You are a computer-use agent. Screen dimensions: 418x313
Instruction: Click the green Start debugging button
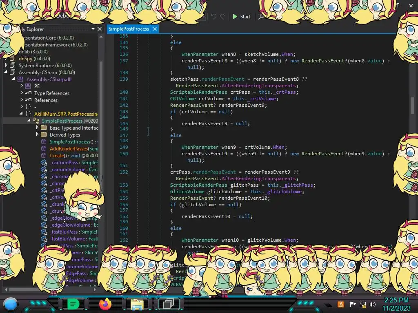point(241,16)
